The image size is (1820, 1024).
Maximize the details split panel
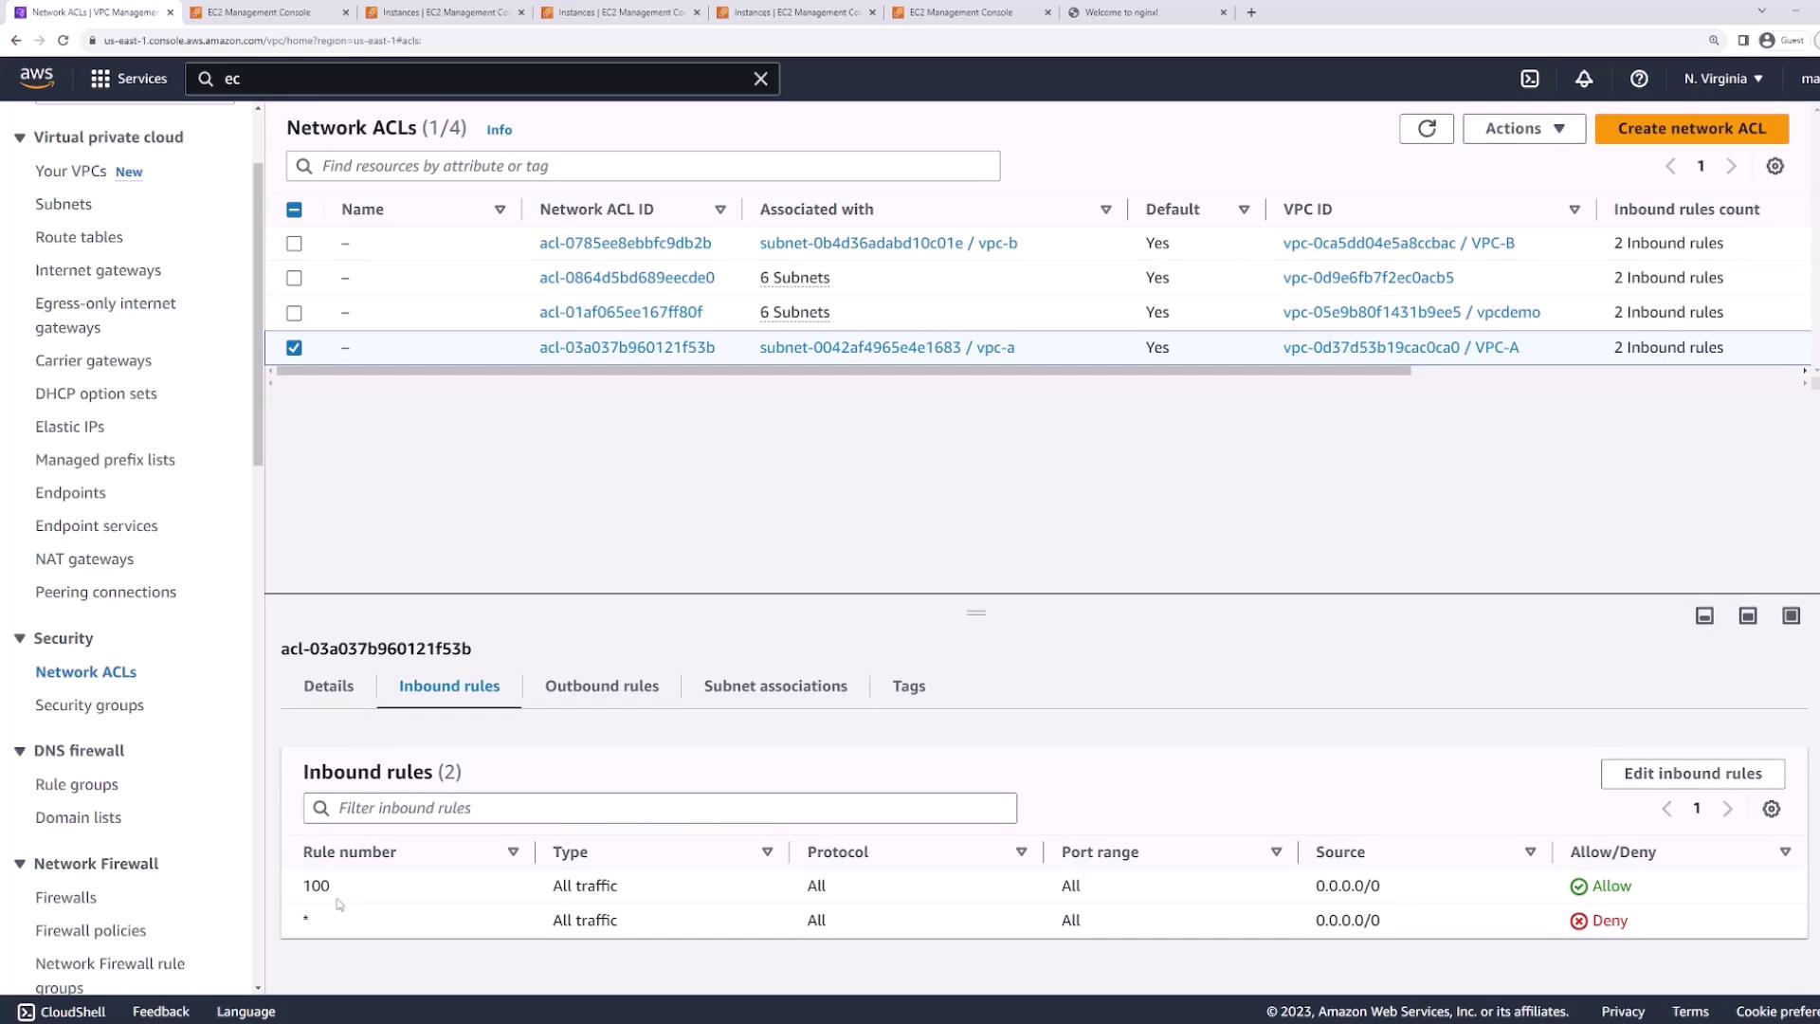click(1791, 616)
